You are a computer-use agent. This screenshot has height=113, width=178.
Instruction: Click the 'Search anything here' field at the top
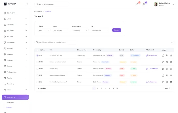point(52,4)
